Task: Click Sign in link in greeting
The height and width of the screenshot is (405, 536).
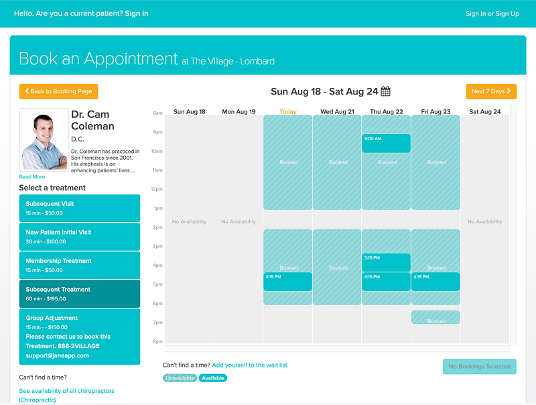Action: point(137,13)
